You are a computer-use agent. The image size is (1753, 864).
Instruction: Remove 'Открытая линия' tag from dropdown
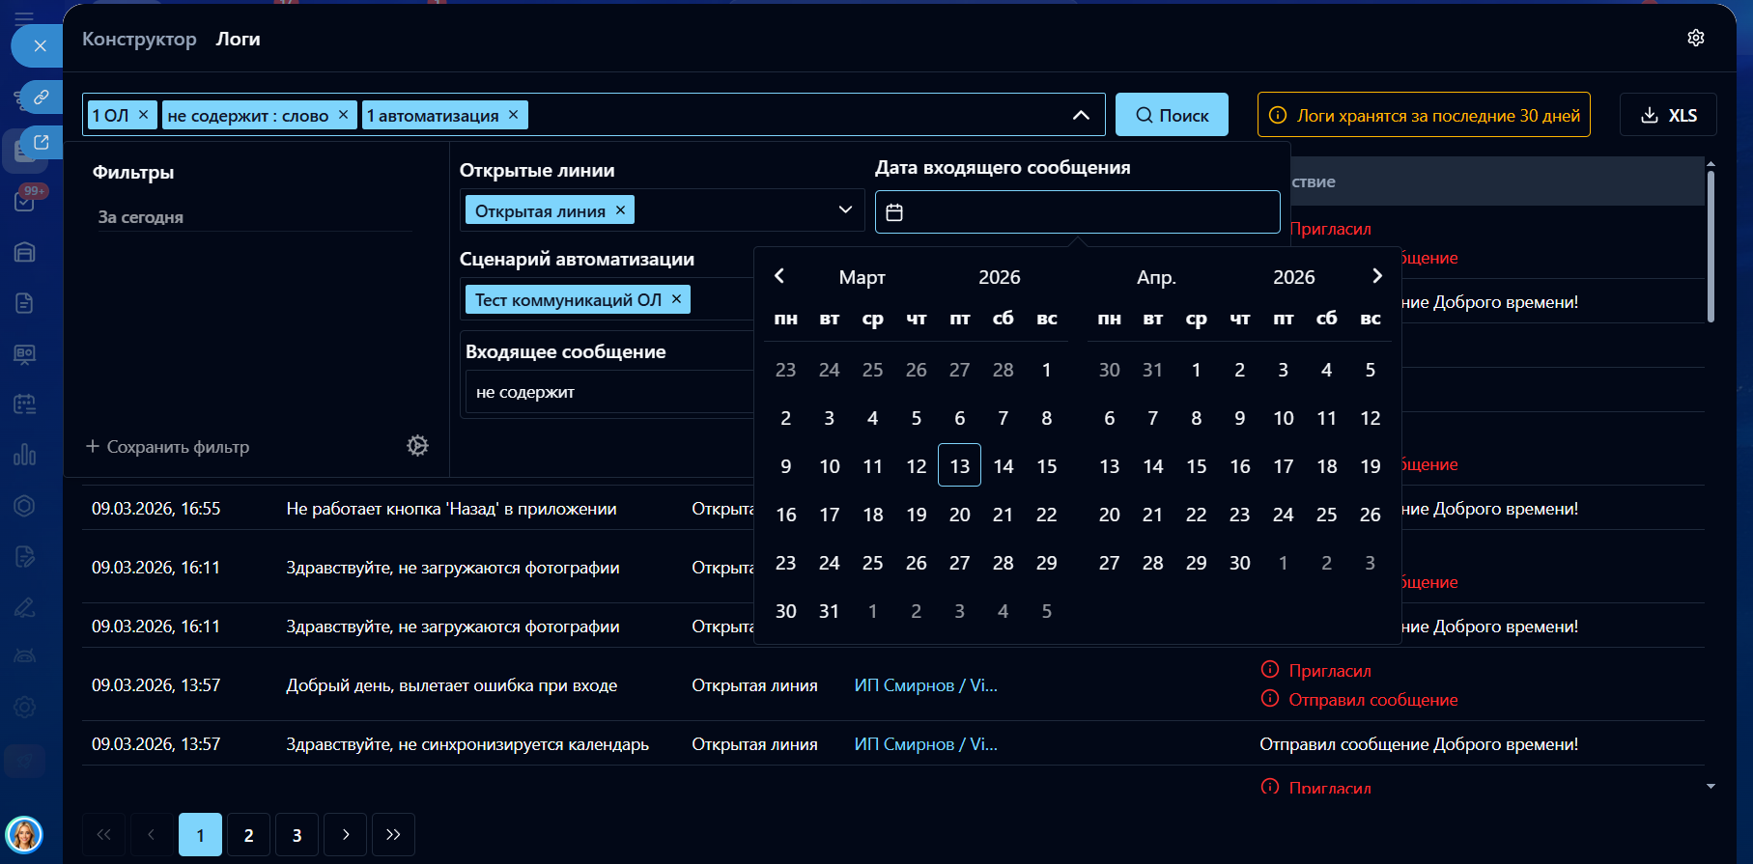coord(620,210)
